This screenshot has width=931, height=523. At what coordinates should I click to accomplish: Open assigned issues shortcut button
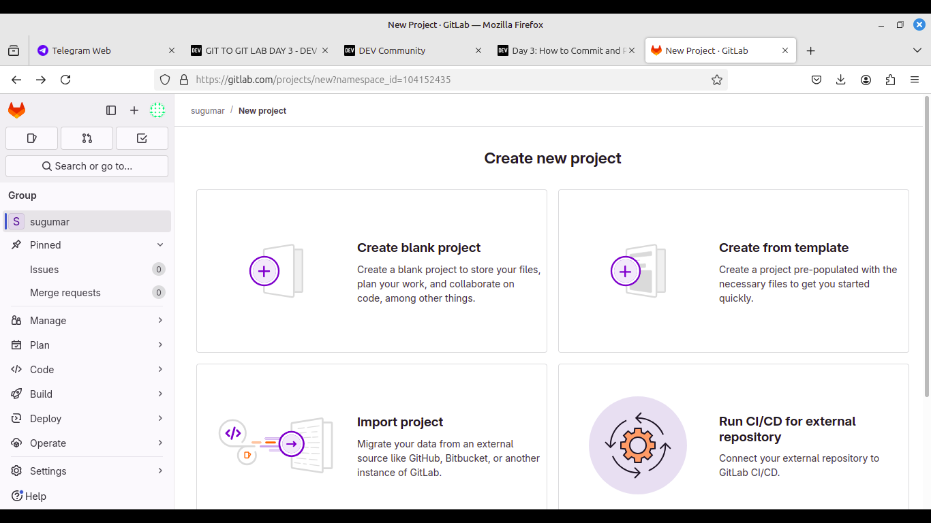(31, 138)
